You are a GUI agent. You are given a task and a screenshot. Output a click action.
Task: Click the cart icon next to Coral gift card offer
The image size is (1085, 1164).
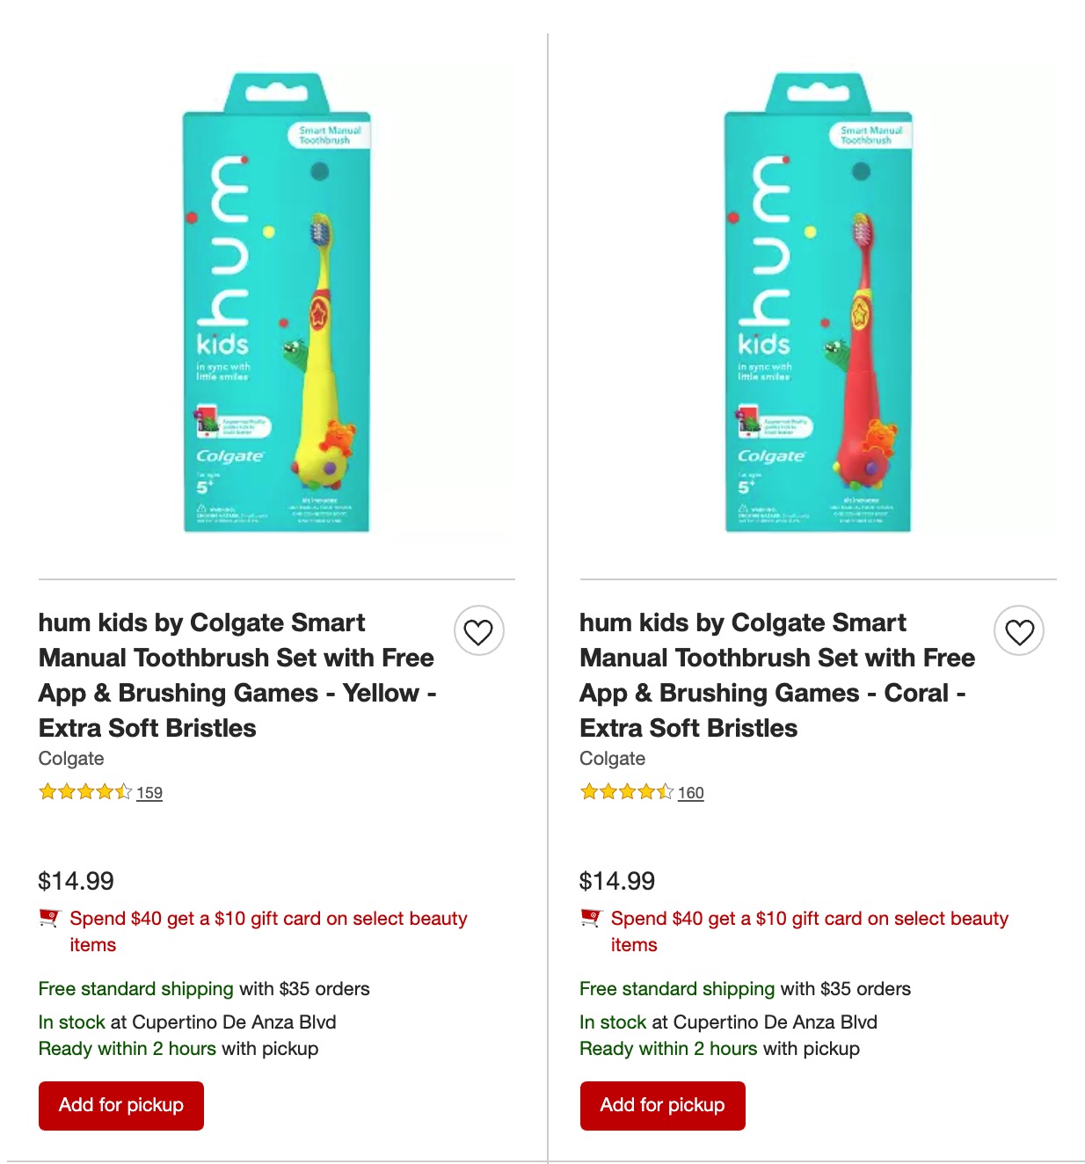point(592,920)
